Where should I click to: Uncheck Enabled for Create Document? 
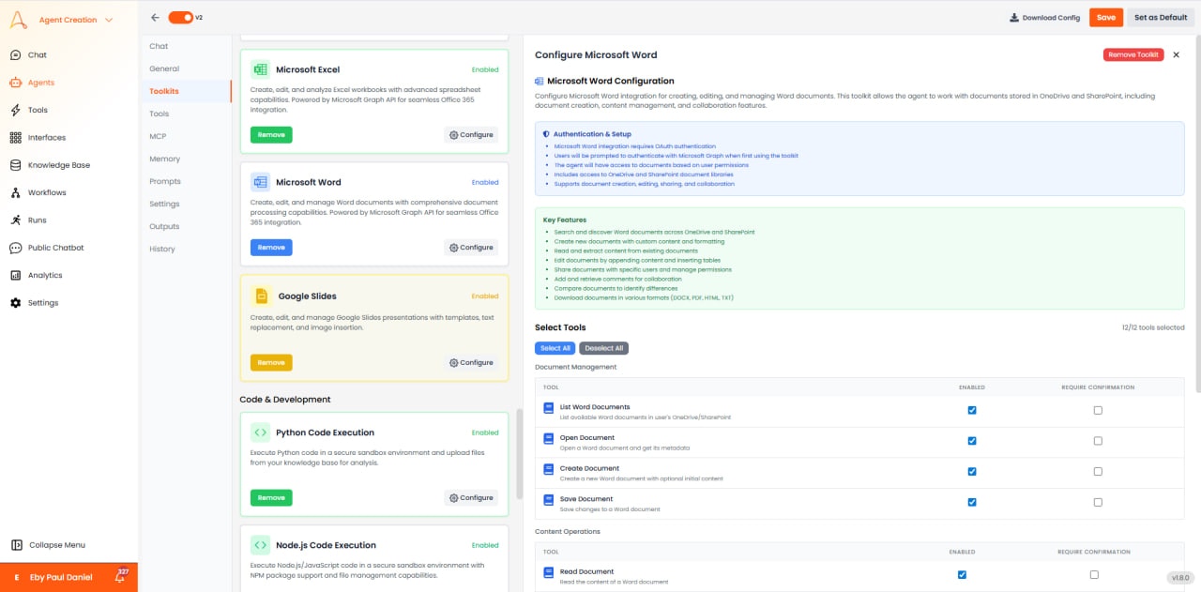point(972,471)
